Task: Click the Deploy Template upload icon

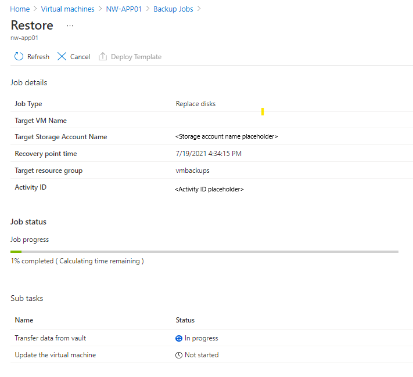Action: (103, 56)
